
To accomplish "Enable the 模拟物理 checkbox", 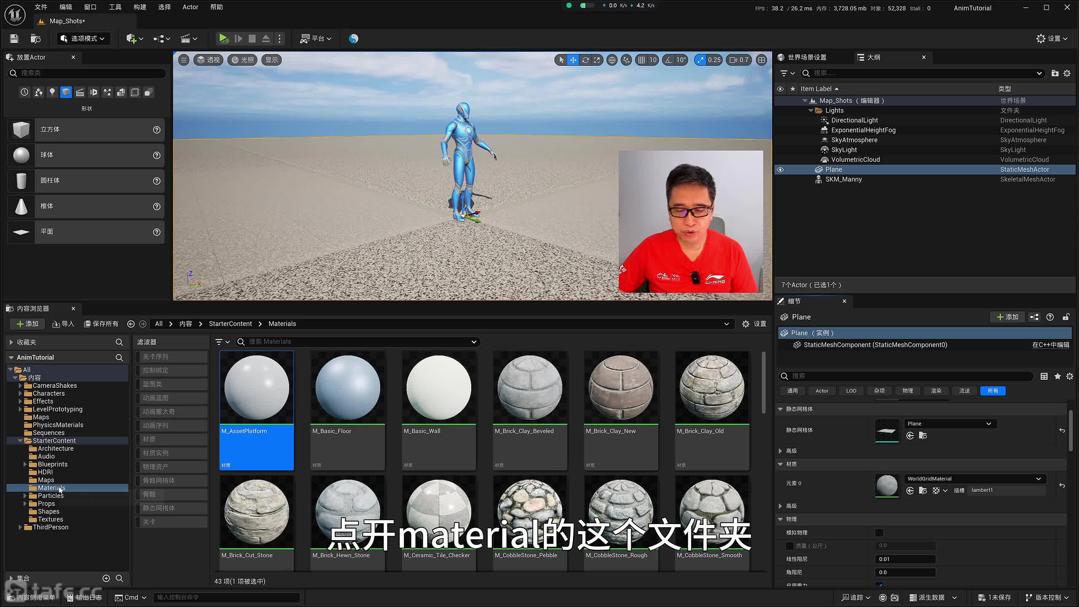I will [879, 532].
